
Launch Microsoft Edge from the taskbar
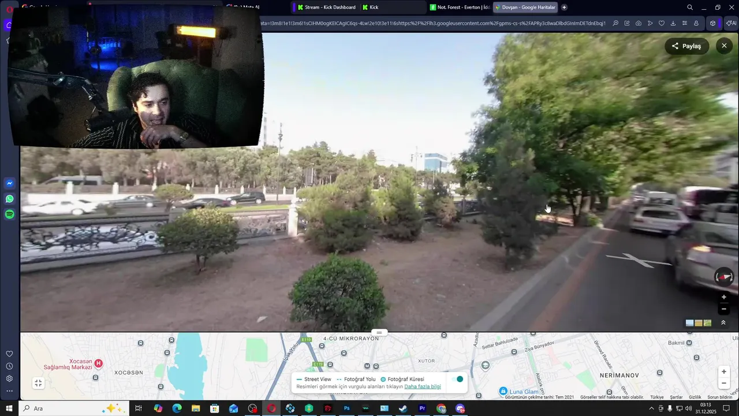pyautogui.click(x=177, y=408)
